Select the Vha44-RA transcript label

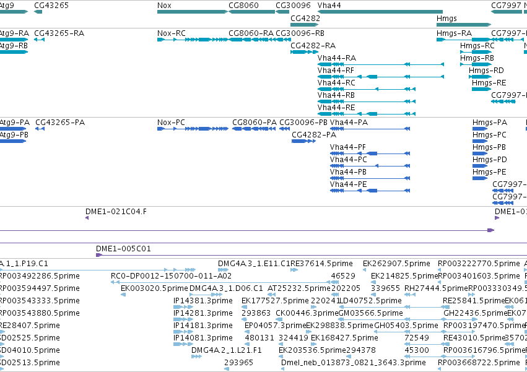pyautogui.click(x=337, y=58)
